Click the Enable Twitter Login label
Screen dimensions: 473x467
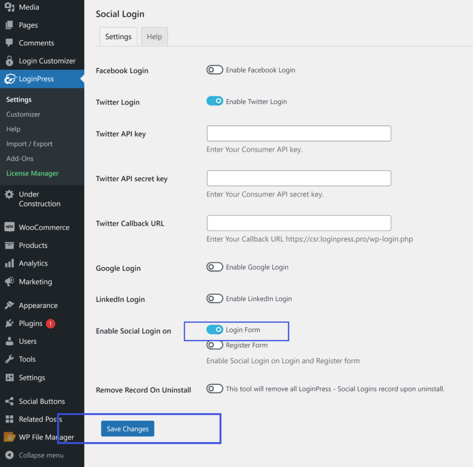point(256,102)
